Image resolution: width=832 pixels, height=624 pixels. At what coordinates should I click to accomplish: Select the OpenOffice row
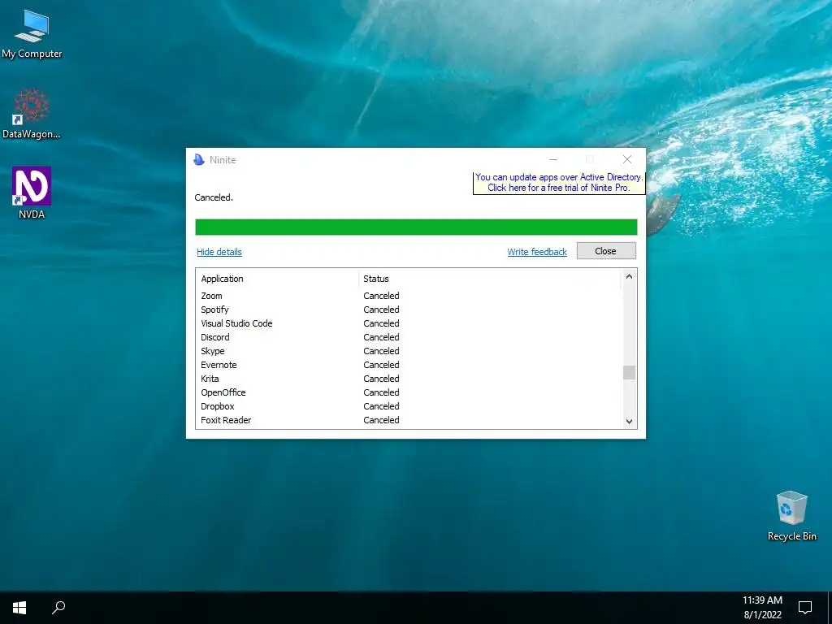coord(409,392)
